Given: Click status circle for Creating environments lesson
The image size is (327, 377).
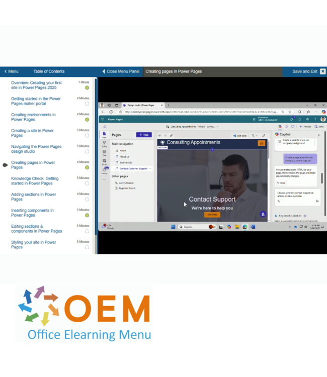Looking at the screenshot, I should tap(87, 120).
